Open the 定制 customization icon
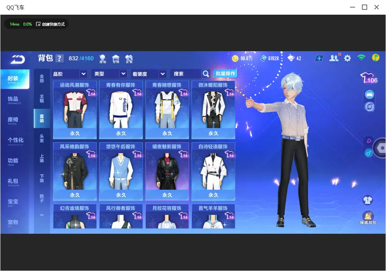Viewport: 386px width, 271px height. point(129,59)
